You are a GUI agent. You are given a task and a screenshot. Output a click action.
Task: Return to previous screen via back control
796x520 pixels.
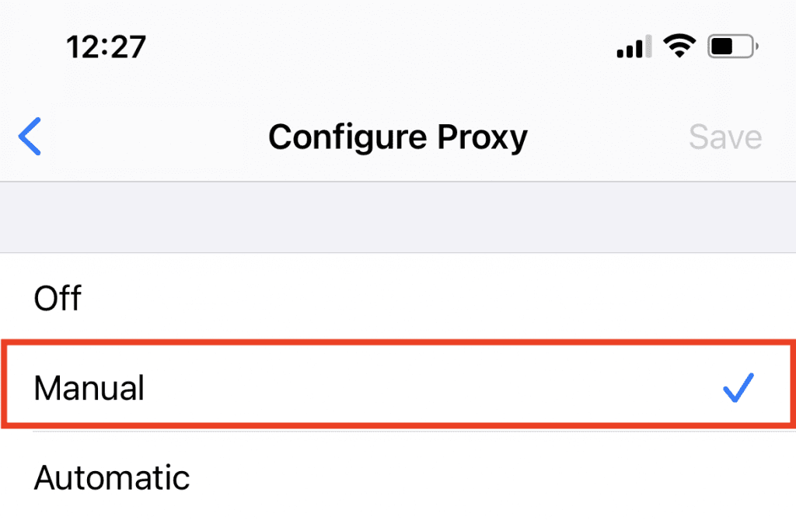click(x=30, y=137)
